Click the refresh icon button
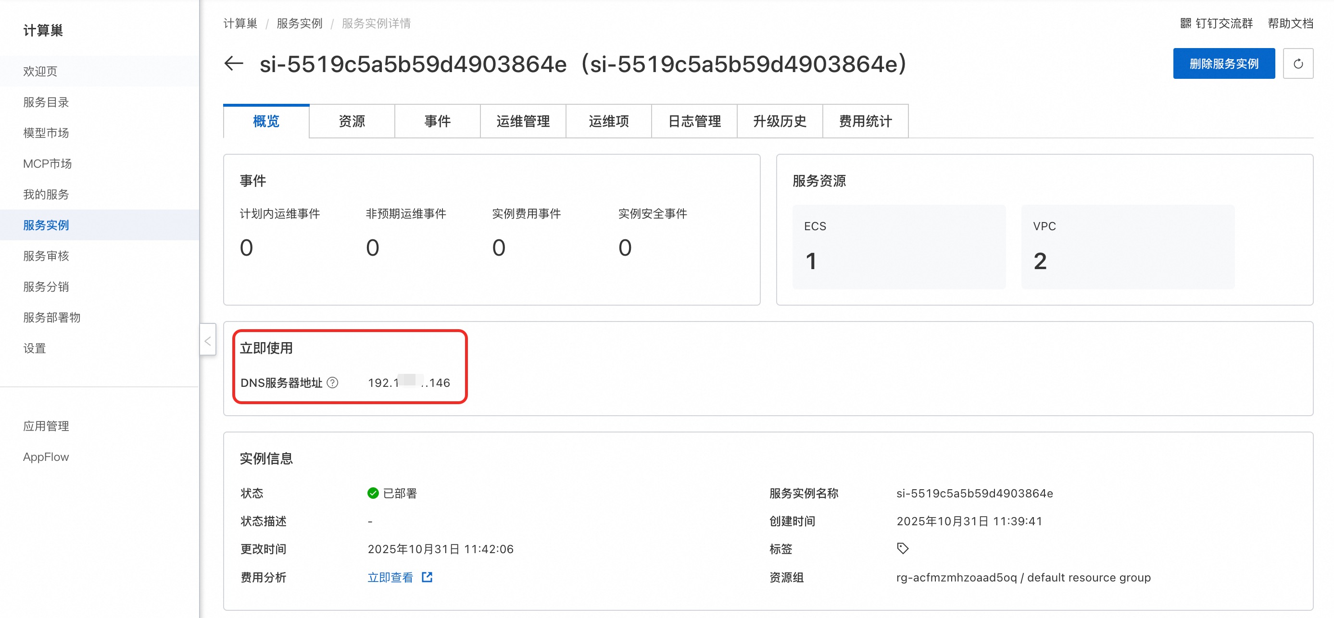 [x=1297, y=63]
